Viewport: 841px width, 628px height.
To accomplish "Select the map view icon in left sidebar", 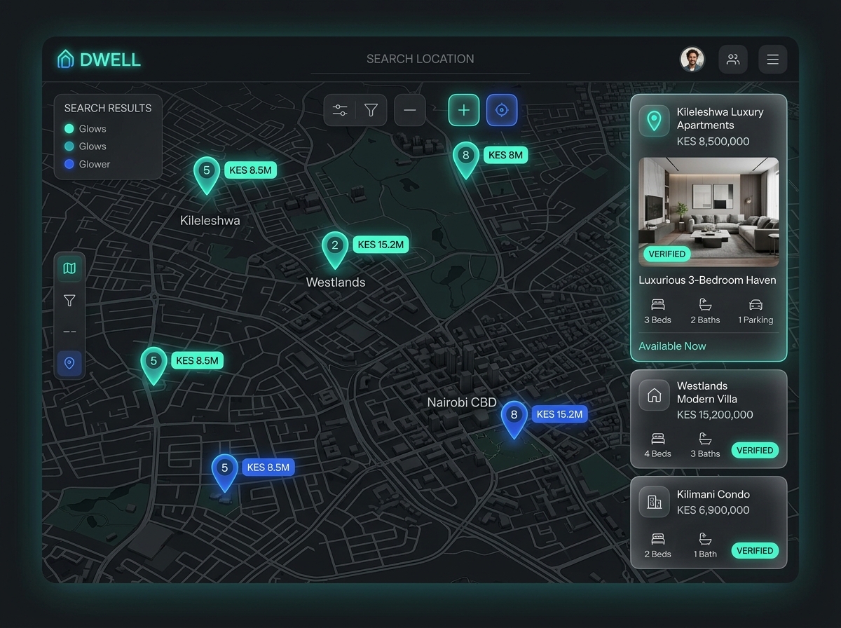I will click(x=69, y=268).
